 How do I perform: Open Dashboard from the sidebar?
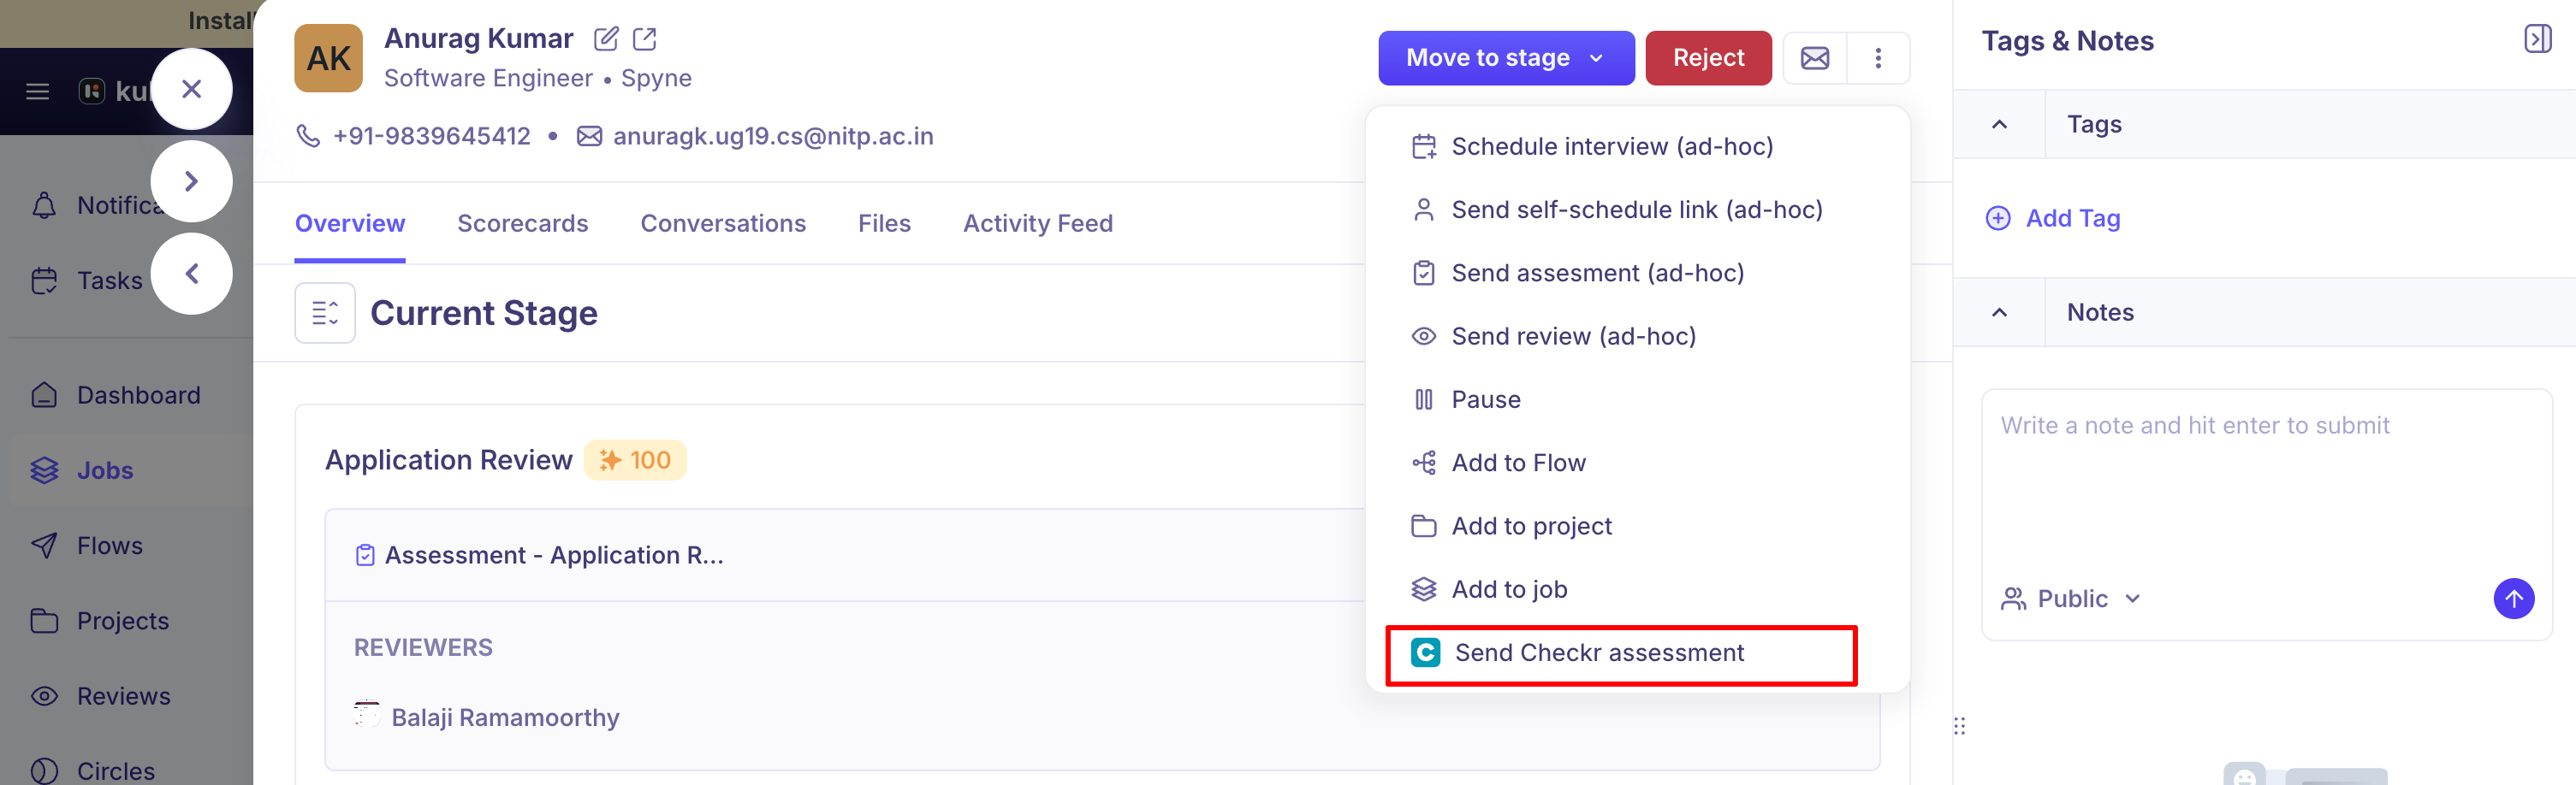[138, 394]
